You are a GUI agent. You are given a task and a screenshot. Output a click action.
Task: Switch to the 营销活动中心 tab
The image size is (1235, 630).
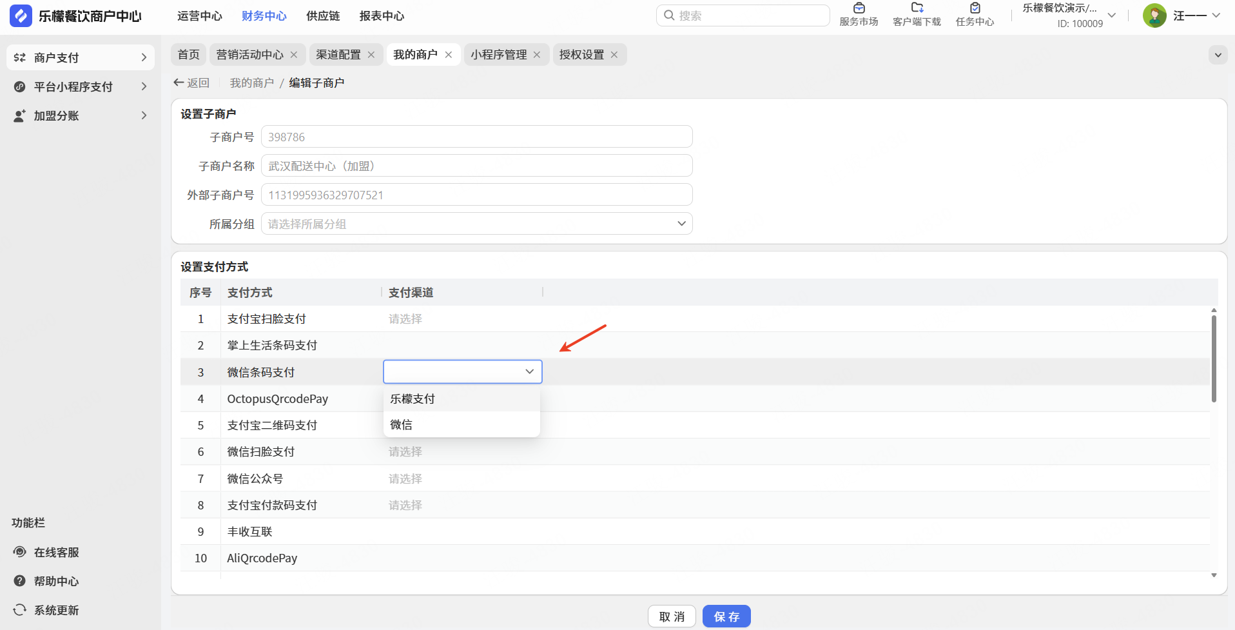pos(250,55)
